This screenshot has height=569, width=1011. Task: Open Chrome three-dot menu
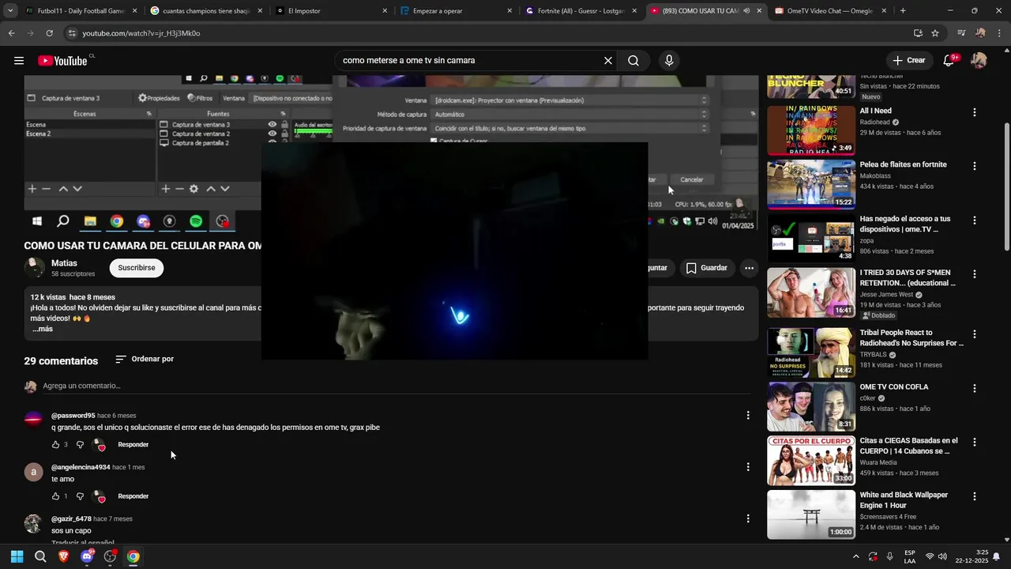pyautogui.click(x=1000, y=33)
